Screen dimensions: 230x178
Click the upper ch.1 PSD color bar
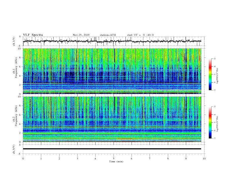pos(210,74)
